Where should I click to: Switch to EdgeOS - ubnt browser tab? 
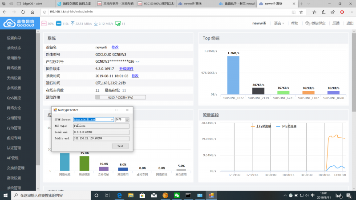(35, 4)
